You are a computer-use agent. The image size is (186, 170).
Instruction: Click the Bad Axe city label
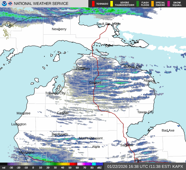168,130
